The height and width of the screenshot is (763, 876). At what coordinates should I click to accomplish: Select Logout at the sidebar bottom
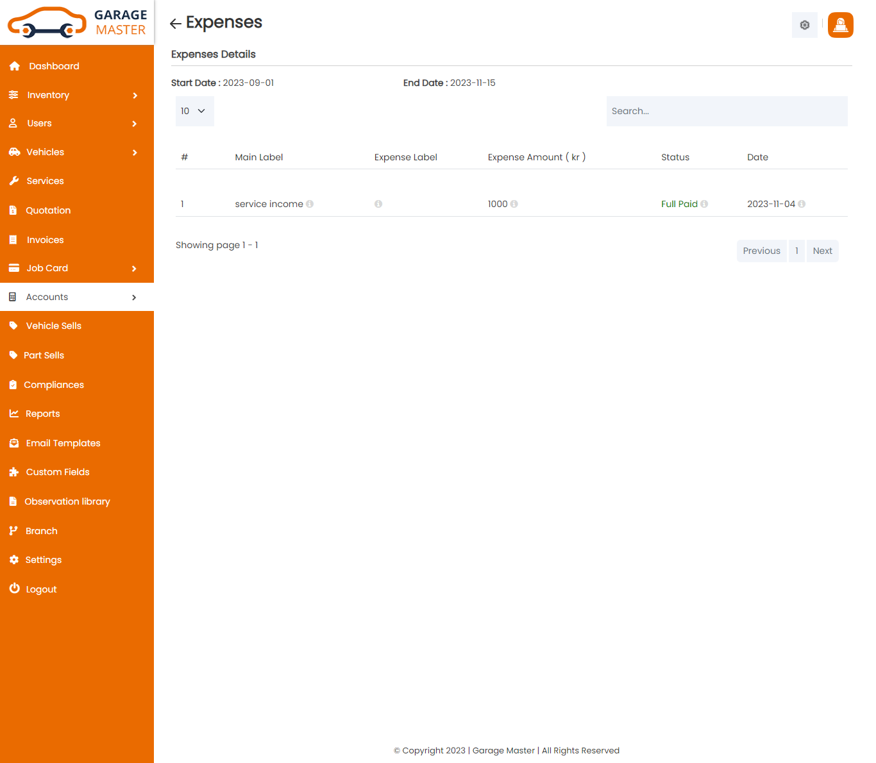pyautogui.click(x=41, y=589)
